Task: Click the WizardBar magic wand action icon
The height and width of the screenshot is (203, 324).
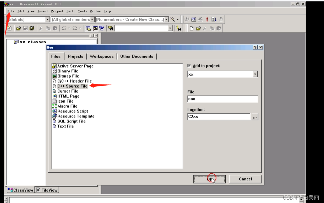Action: [x=172, y=19]
